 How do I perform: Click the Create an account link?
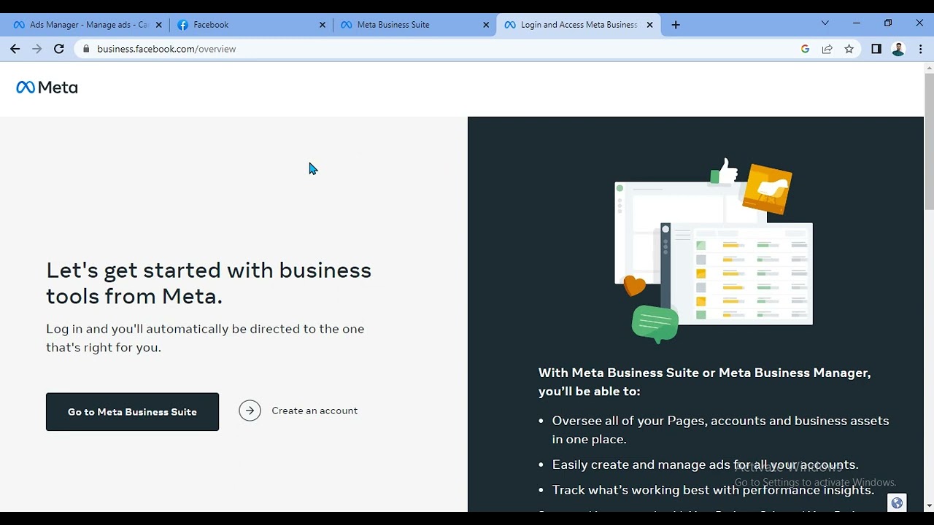click(x=314, y=411)
